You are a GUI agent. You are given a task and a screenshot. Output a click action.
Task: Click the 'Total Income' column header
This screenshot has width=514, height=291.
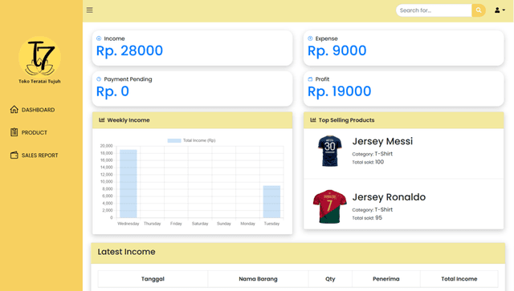tap(459, 279)
